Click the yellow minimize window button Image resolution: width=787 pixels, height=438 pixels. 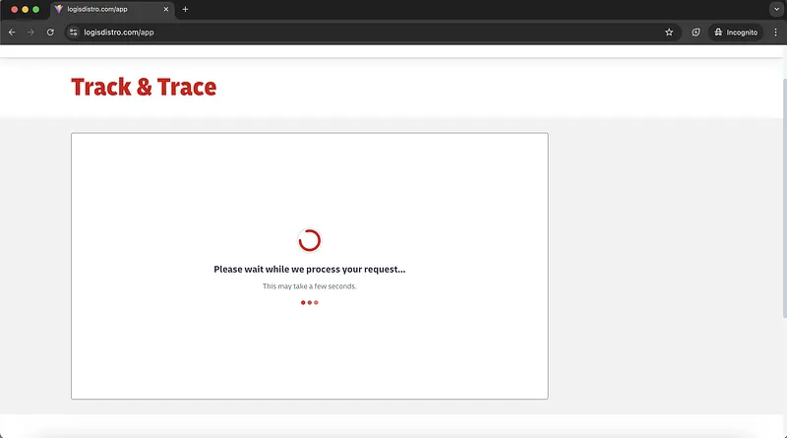coord(26,9)
